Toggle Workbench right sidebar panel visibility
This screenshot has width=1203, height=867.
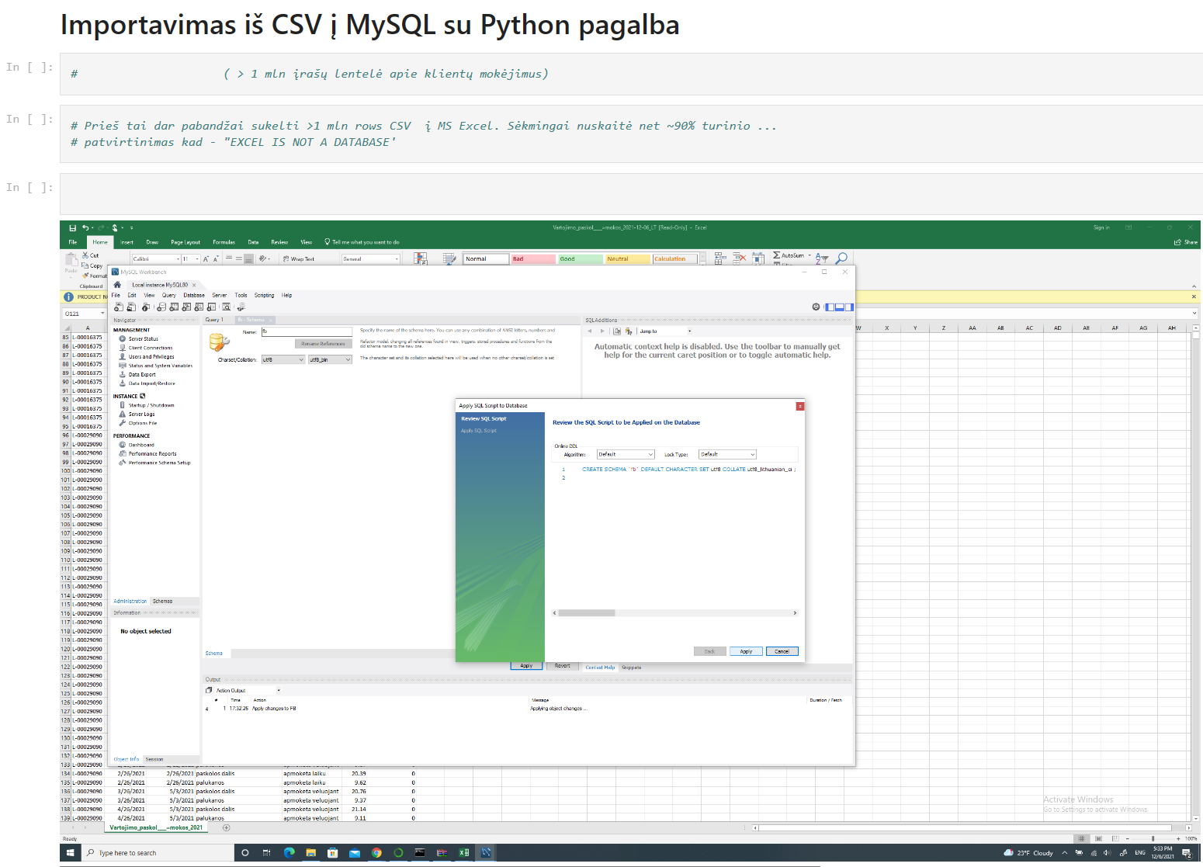click(x=849, y=307)
